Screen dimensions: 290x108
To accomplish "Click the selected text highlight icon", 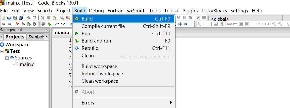I will (x=179, y=24).
